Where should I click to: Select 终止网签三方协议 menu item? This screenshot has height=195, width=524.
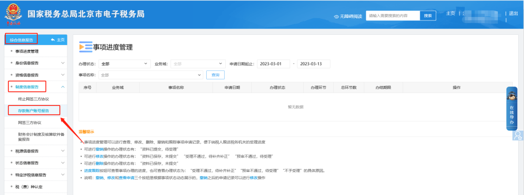[33, 99]
